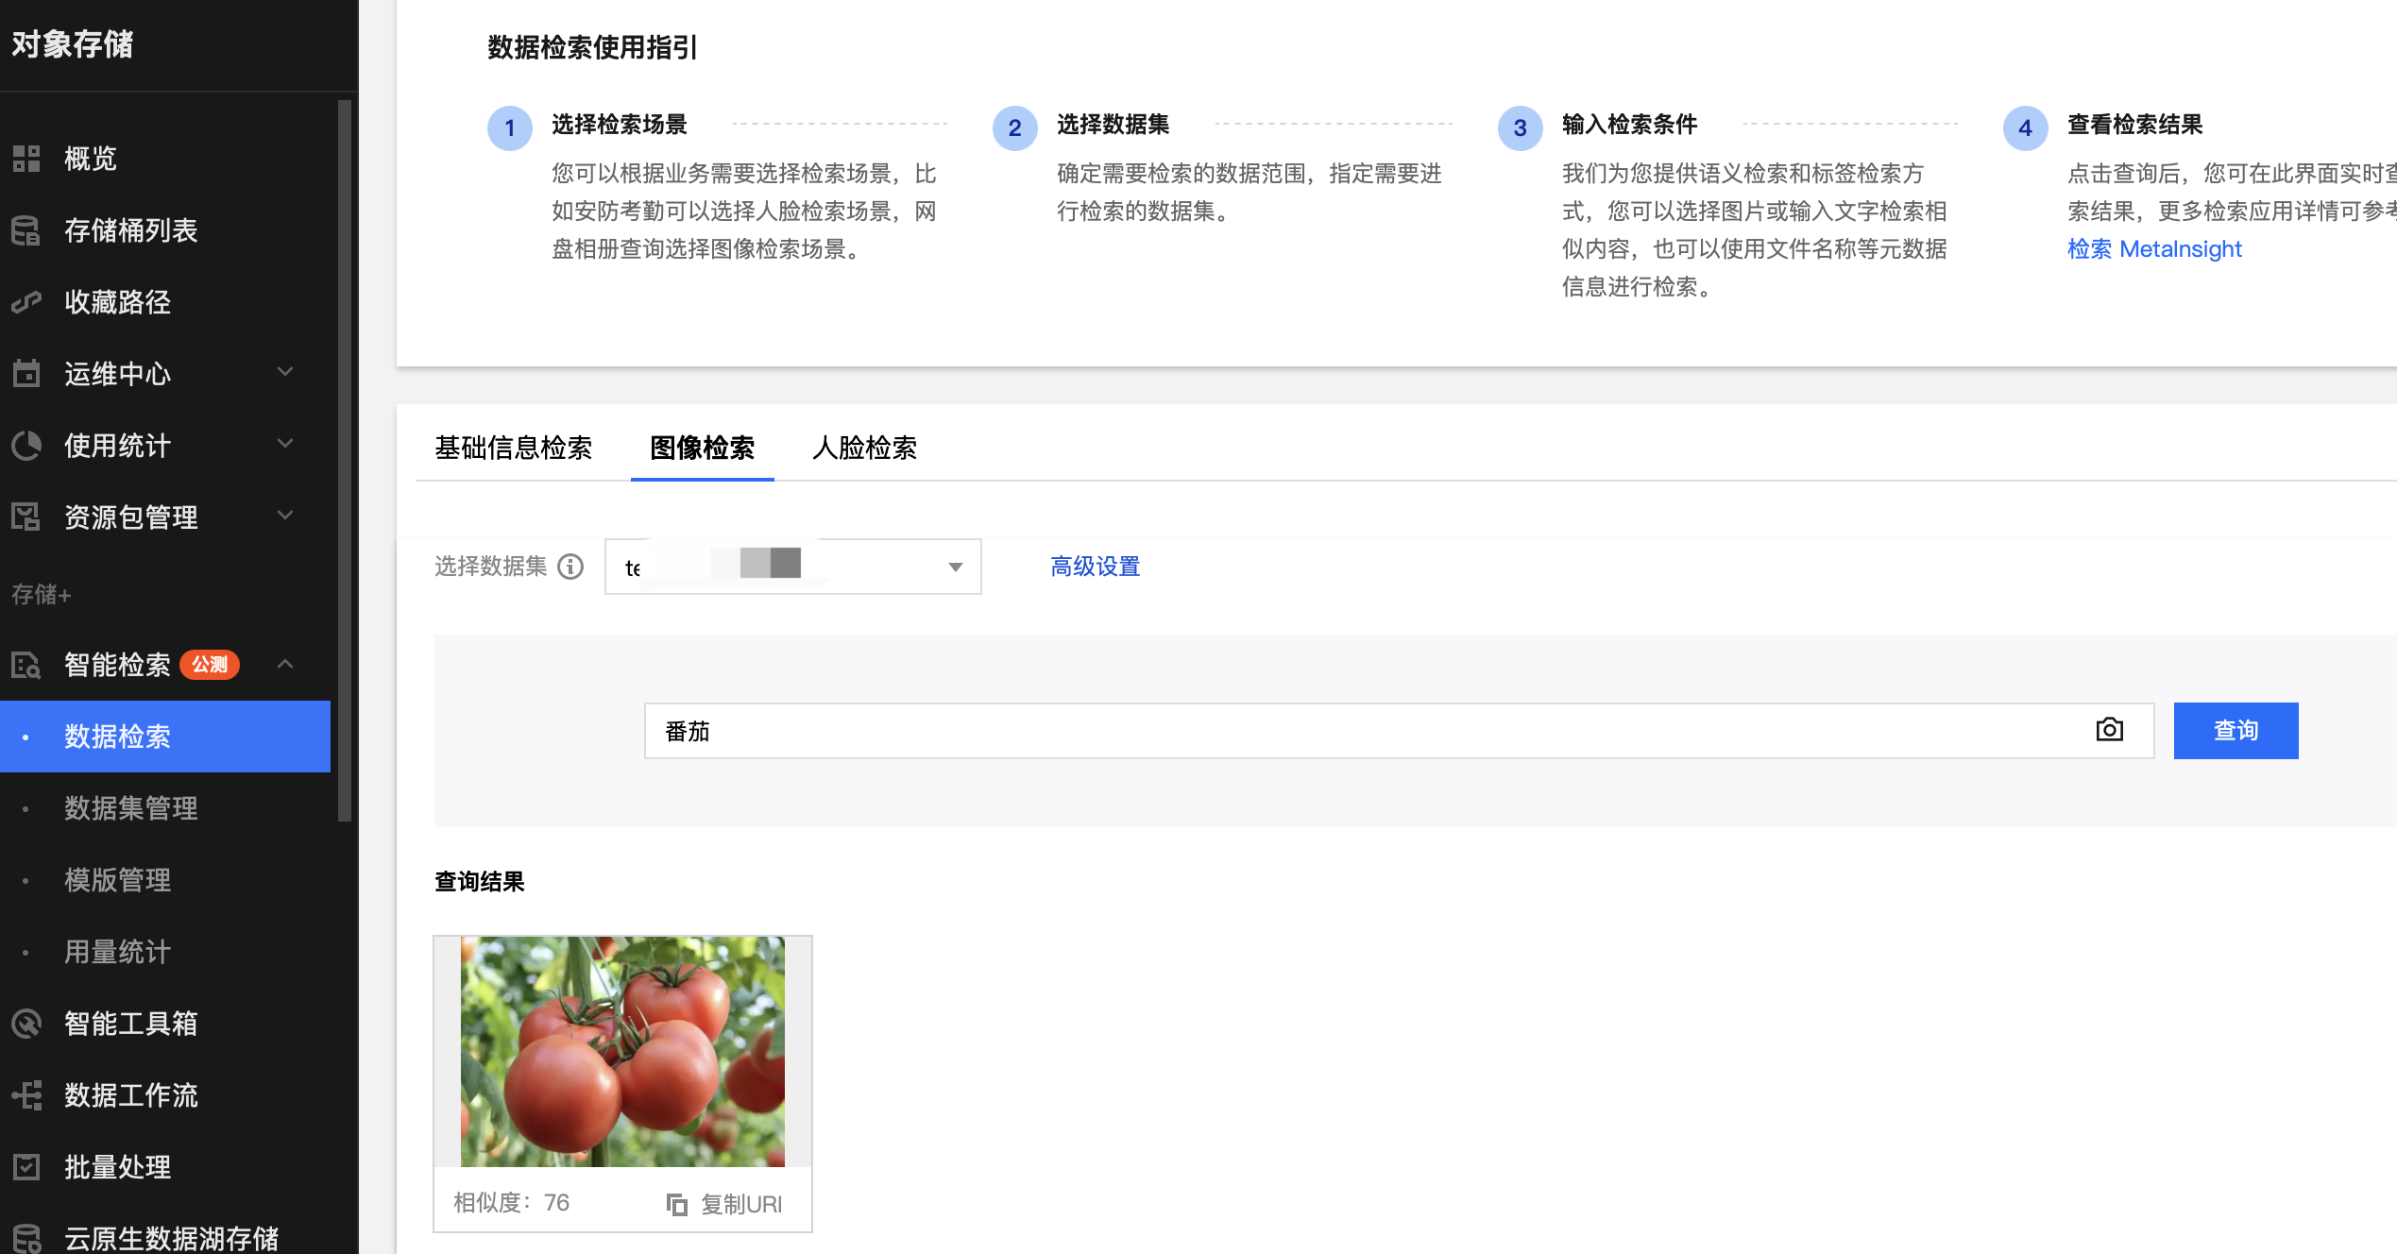2397x1254 pixels.
Task: Click the 数据工作流 workflow icon
Action: [x=26, y=1095]
